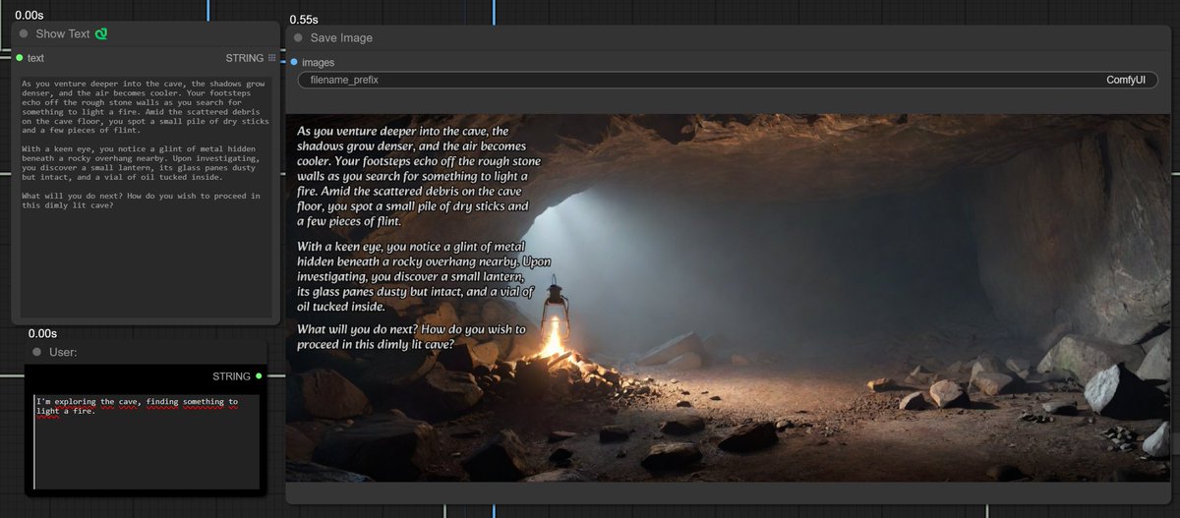The width and height of the screenshot is (1180, 518).
Task: Focus the User prompt text box
Action: 147,440
